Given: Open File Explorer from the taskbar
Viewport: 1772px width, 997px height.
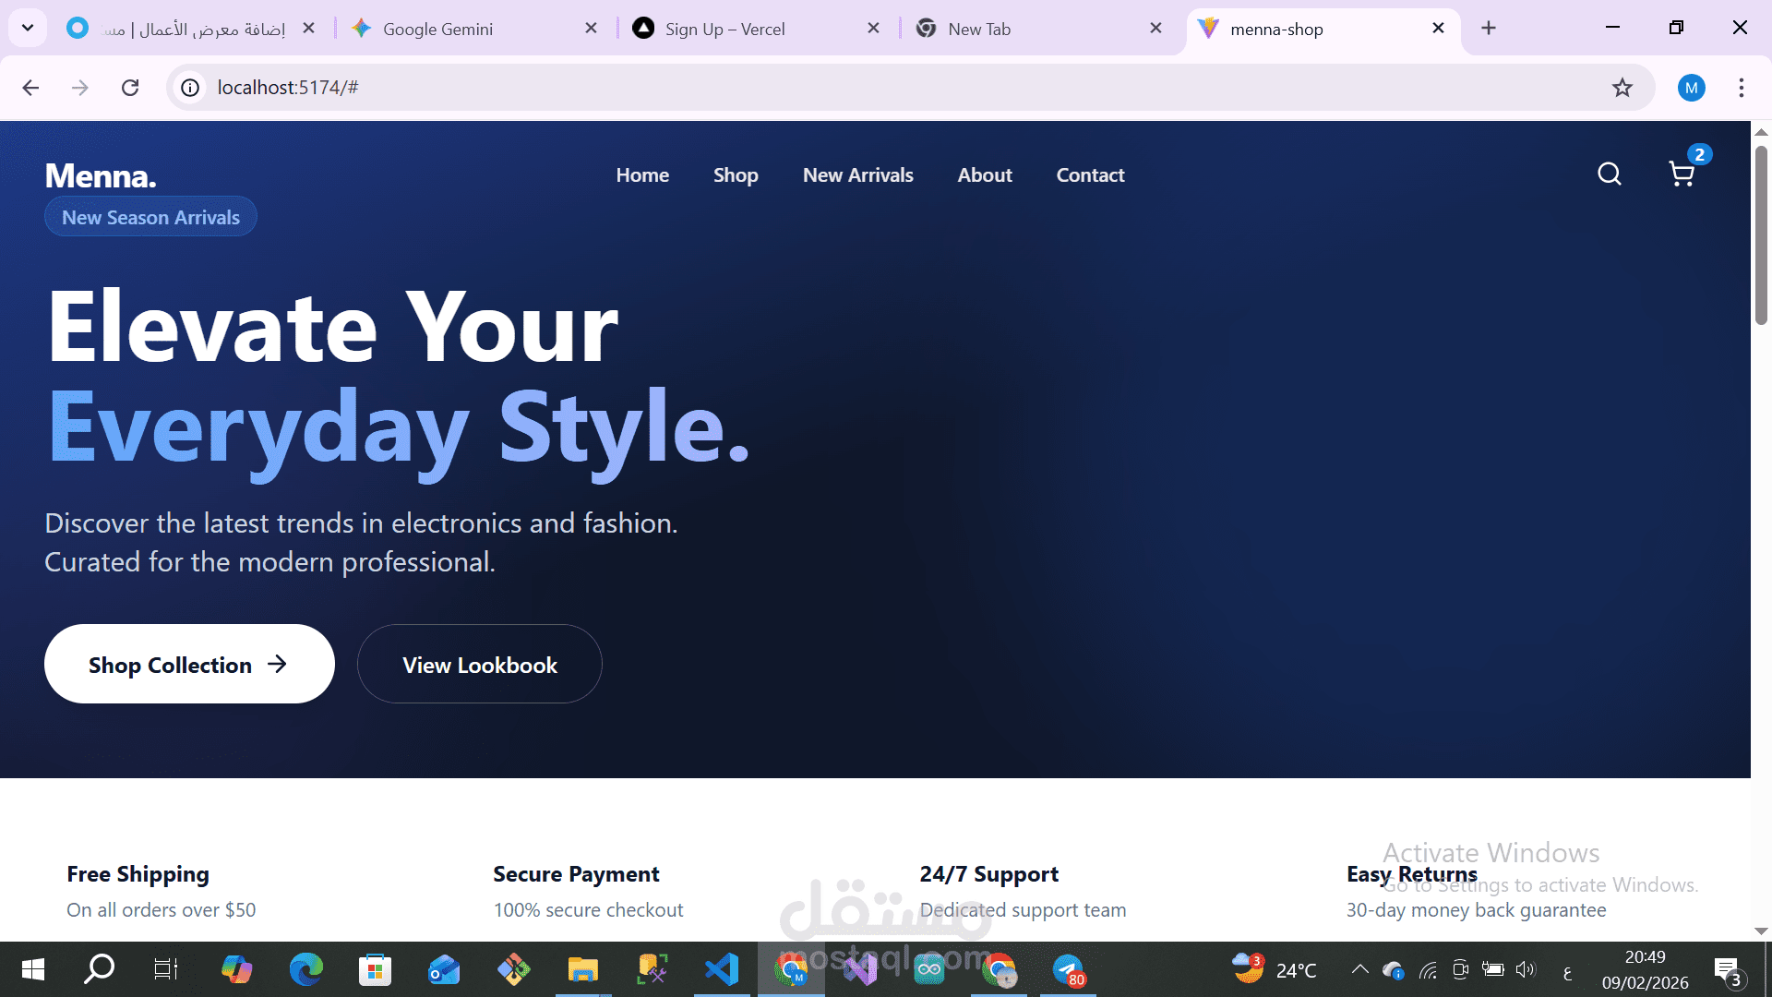Looking at the screenshot, I should (582, 969).
